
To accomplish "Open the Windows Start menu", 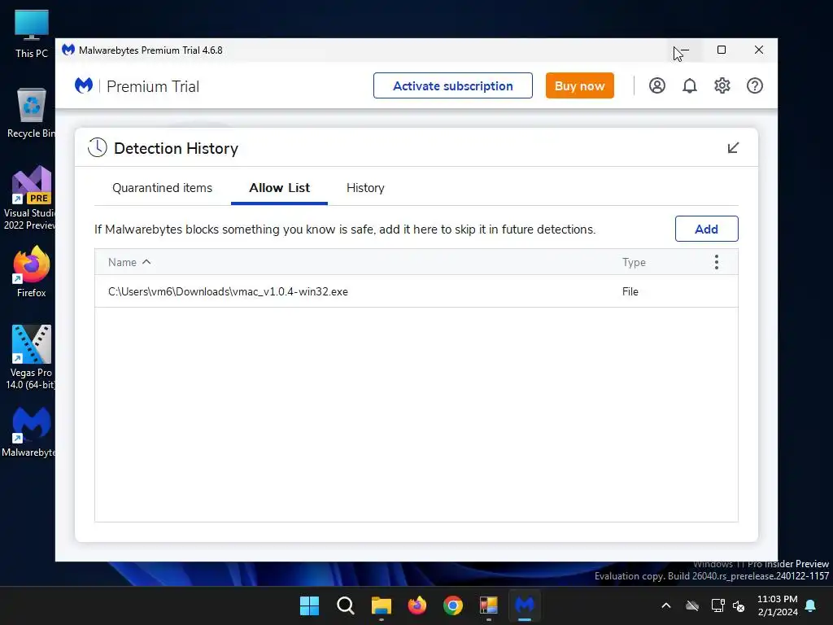I will point(309,605).
